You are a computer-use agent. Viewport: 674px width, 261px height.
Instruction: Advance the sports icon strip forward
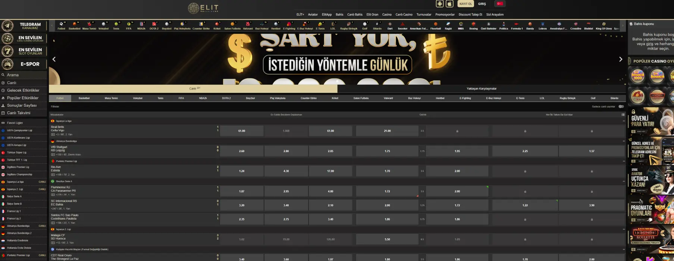click(x=623, y=26)
